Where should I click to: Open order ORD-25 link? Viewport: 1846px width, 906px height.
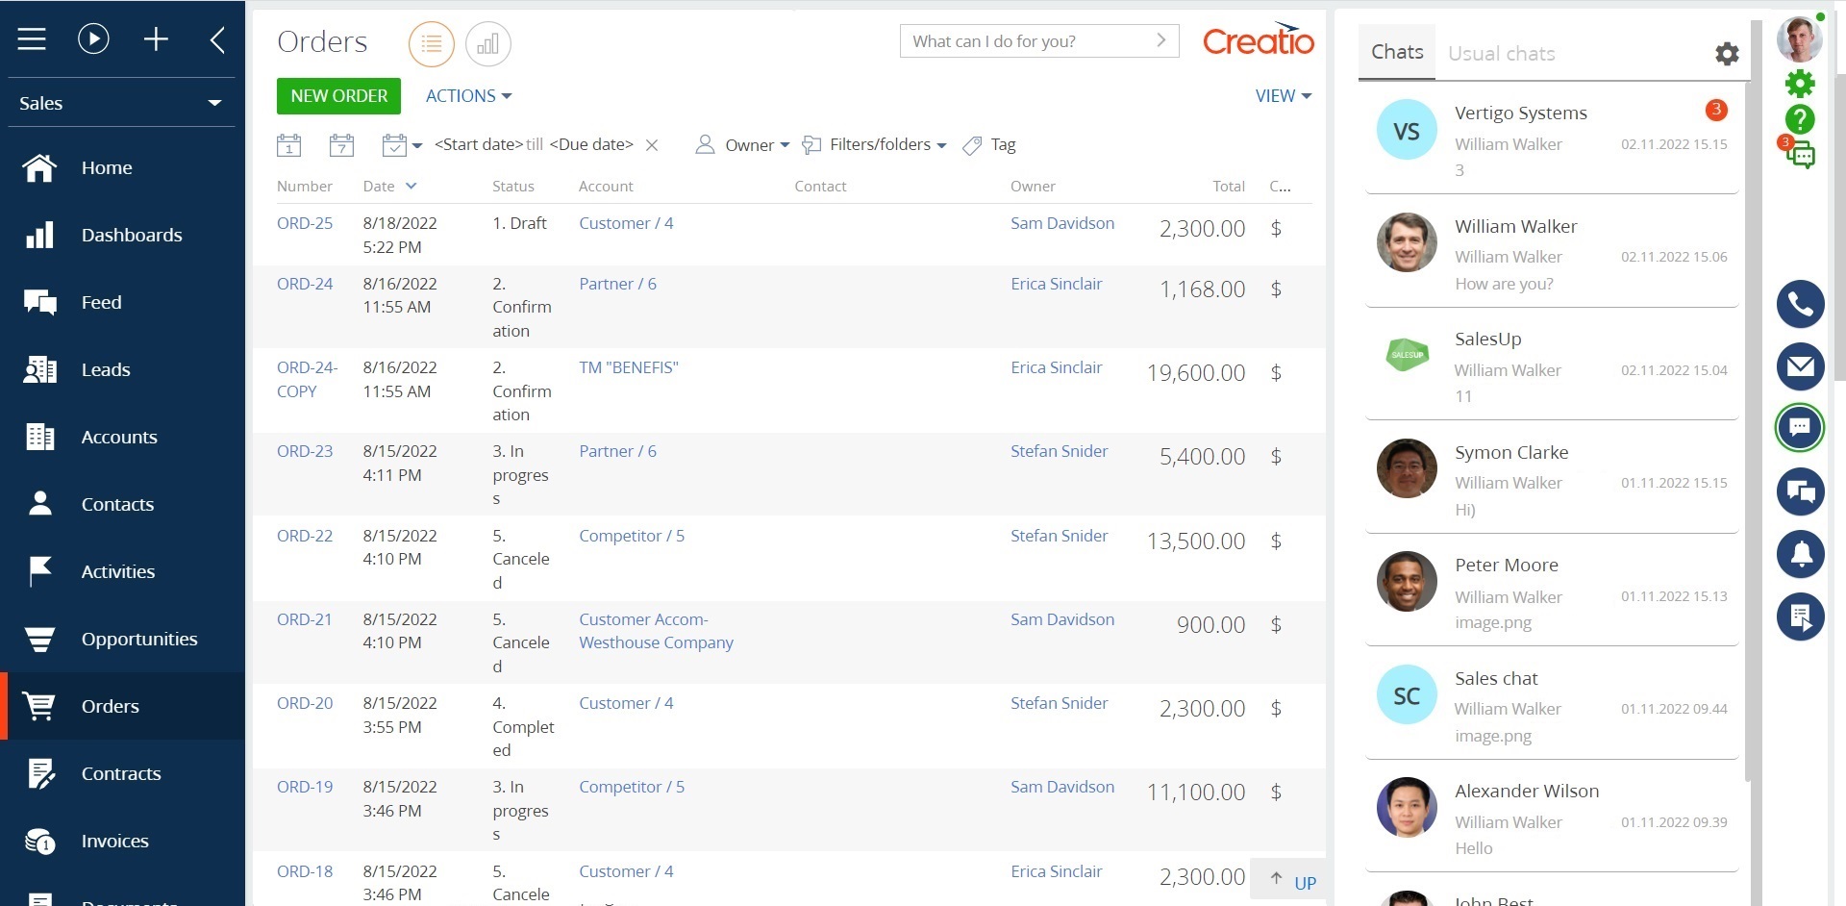click(304, 222)
